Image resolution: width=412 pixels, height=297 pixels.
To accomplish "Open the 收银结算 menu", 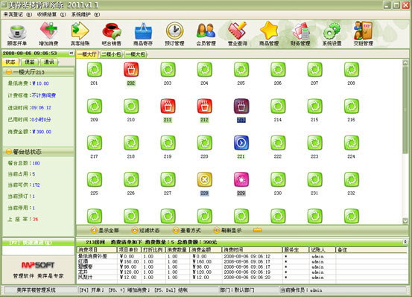I will point(51,14).
